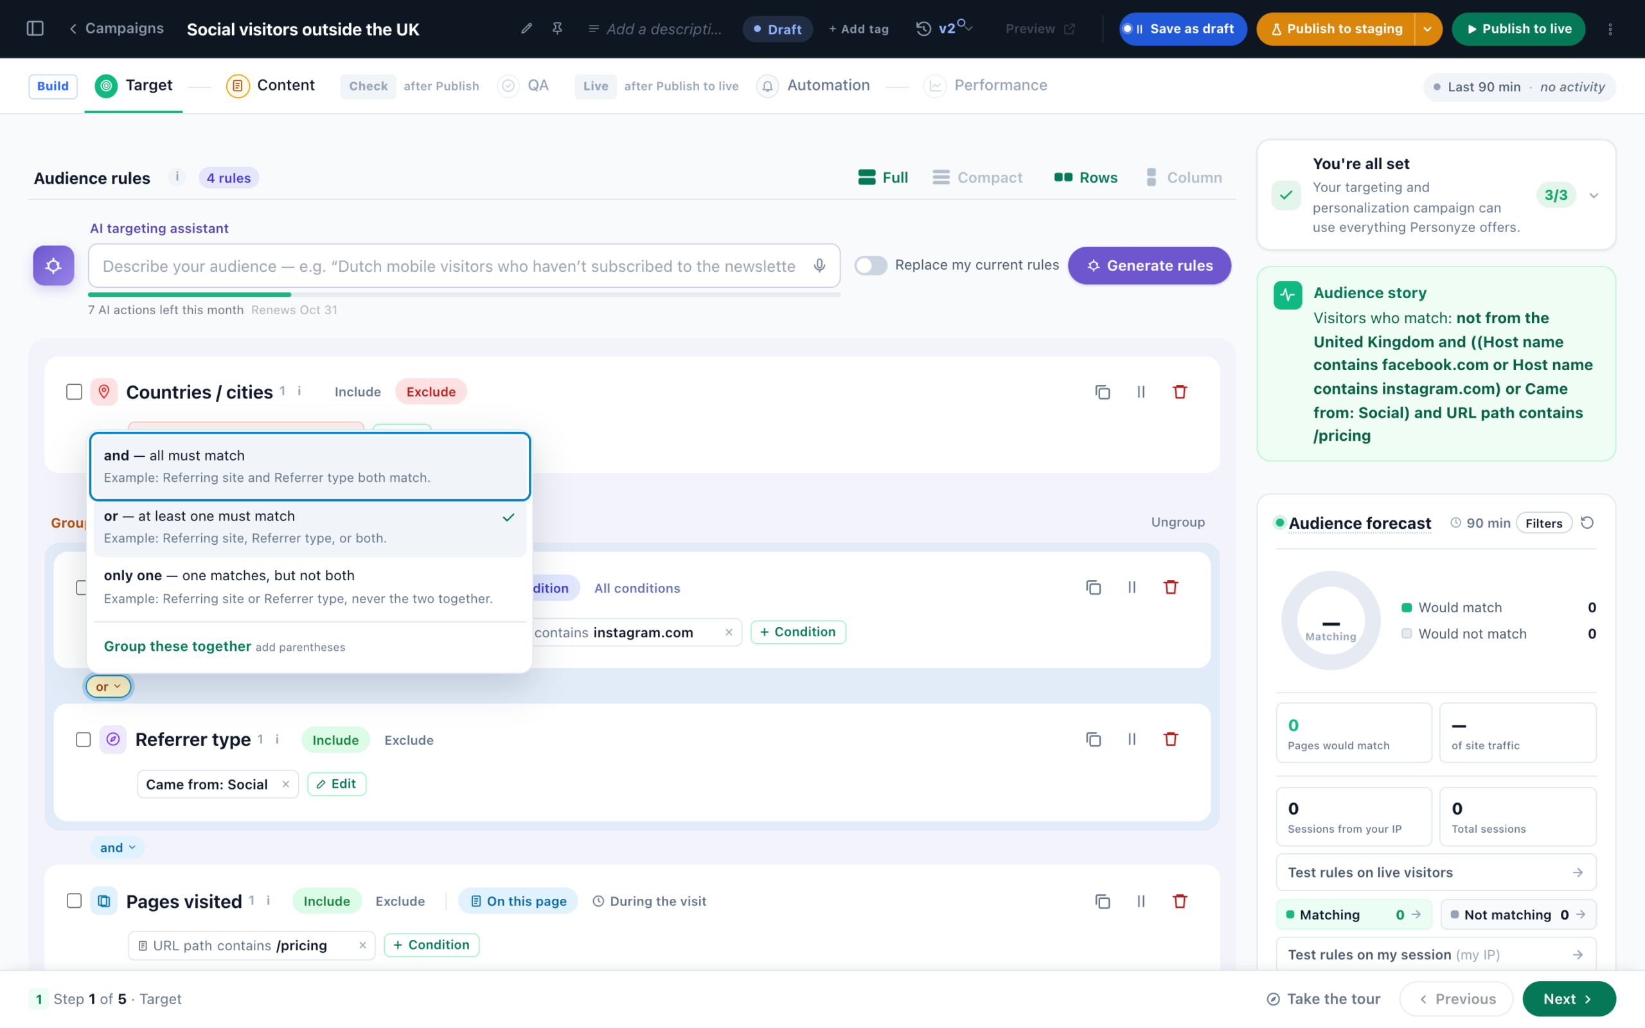Open the v2 version dropdown
This screenshot has width=1645, height=1028.
tap(956, 28)
